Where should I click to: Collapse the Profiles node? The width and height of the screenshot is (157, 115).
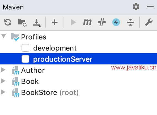4,36
